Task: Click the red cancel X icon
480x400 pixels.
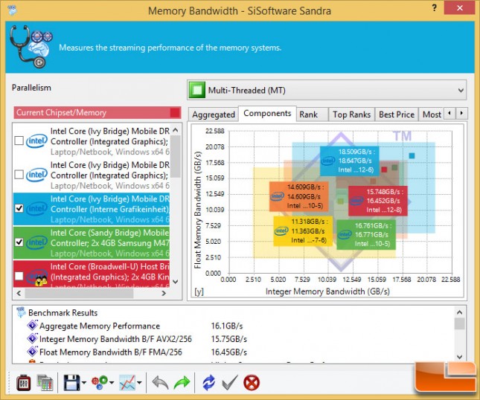Action: click(x=252, y=383)
